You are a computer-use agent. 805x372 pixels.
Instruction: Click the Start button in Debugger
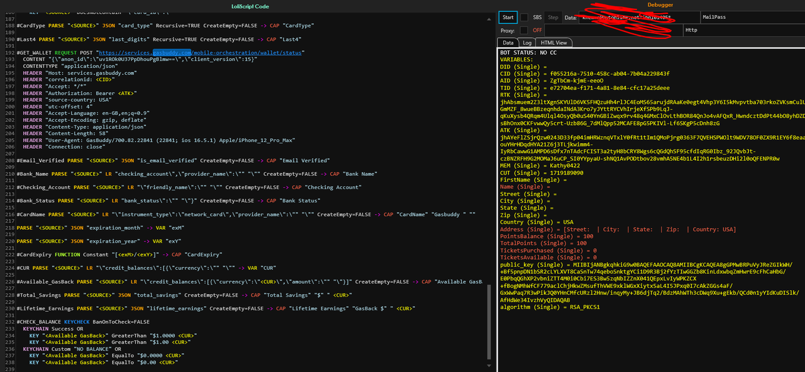pos(508,18)
